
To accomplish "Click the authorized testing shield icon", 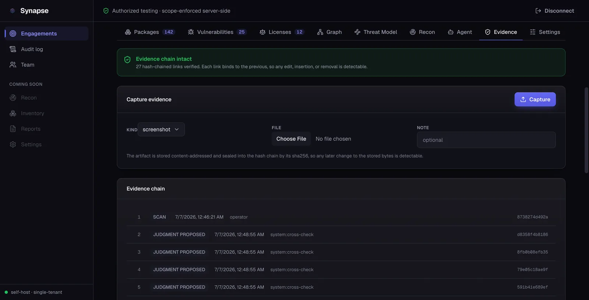I will [x=106, y=11].
